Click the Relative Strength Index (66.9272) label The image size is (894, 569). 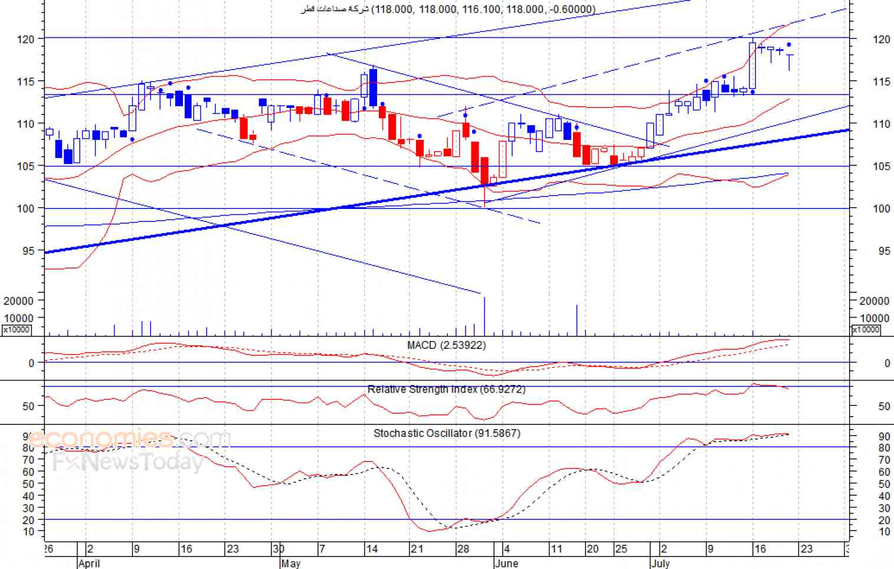[x=446, y=389]
